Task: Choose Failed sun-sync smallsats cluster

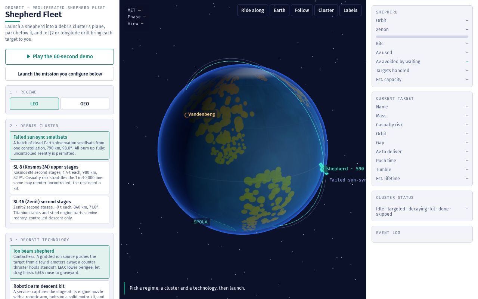Action: pos(59,145)
